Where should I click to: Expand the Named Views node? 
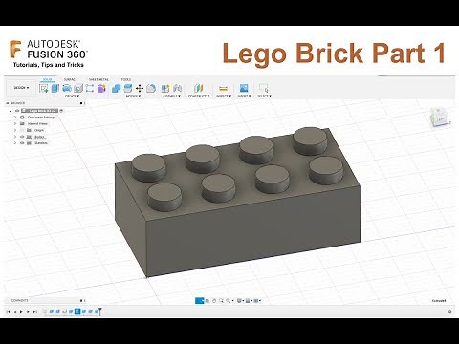point(15,123)
